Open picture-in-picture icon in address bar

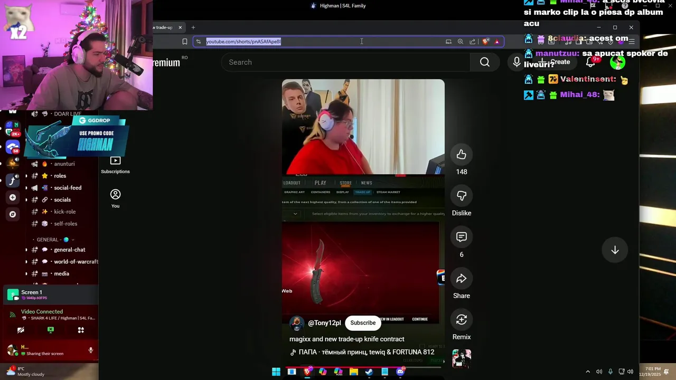pyautogui.click(x=448, y=42)
